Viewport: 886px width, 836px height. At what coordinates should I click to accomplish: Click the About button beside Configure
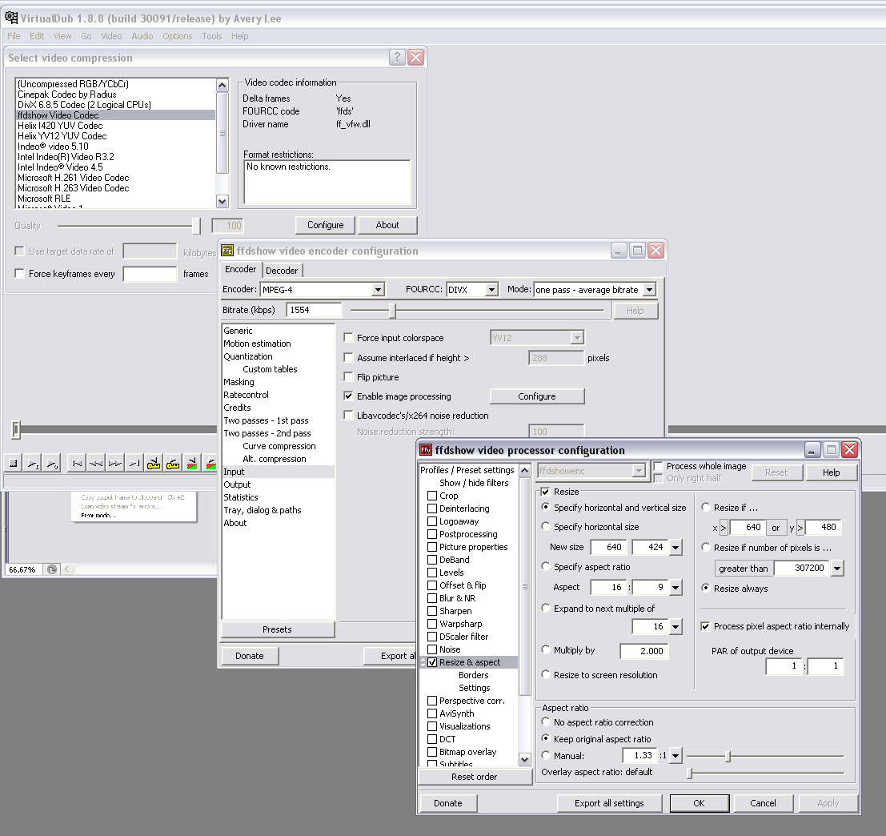click(x=387, y=225)
